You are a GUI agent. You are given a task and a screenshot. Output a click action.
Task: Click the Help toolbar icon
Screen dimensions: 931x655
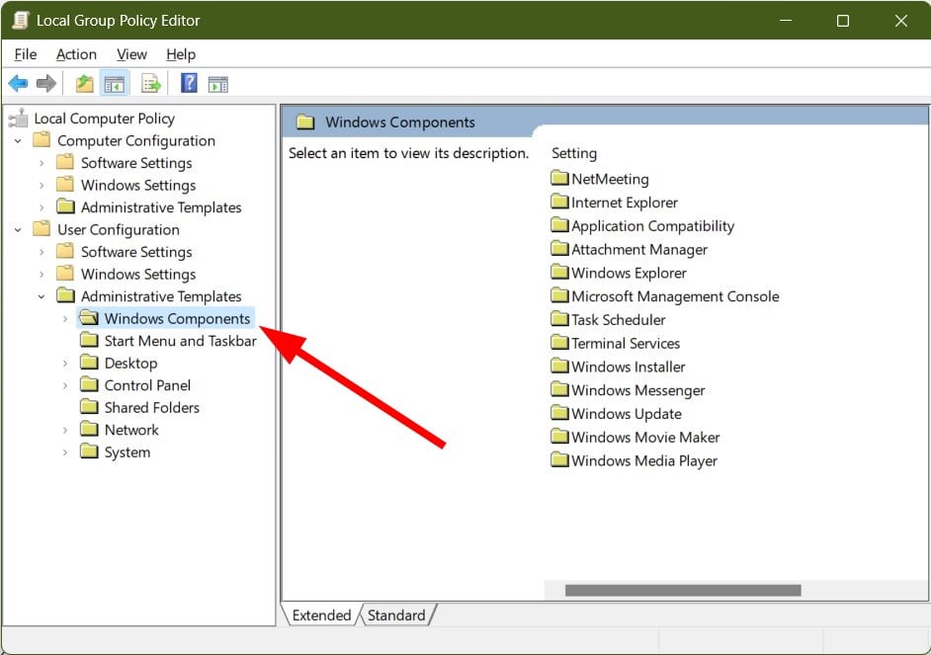point(188,83)
